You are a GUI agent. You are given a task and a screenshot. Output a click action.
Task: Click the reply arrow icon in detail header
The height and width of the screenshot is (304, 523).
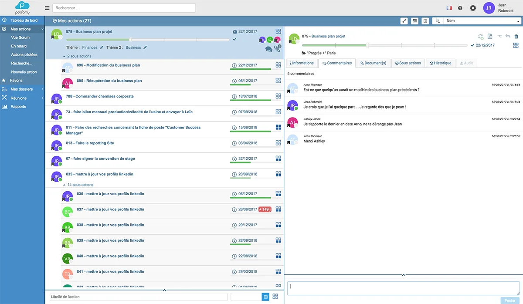click(508, 37)
